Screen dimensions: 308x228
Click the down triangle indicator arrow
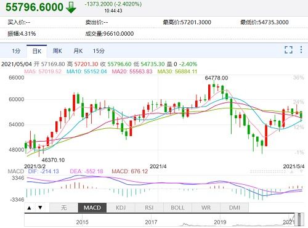(40, 208)
